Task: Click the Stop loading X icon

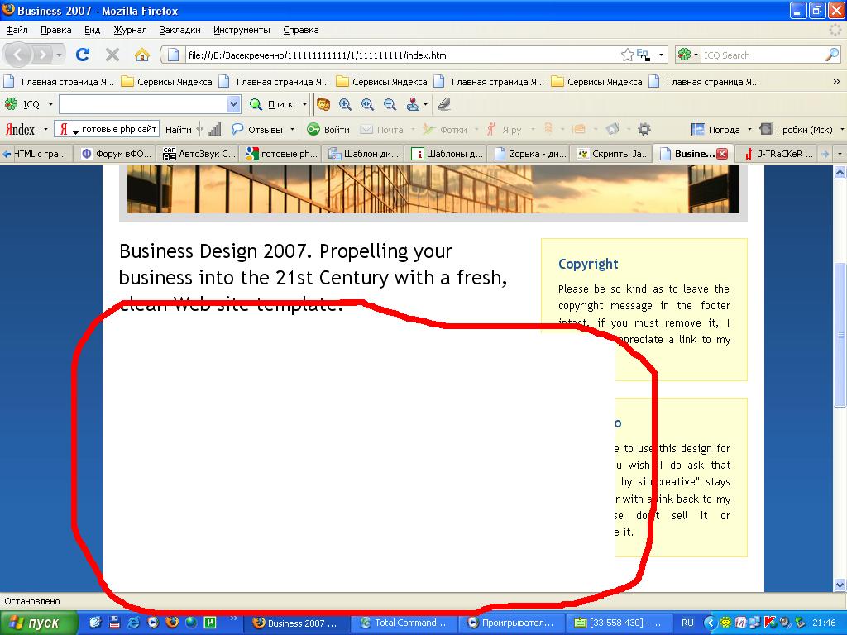Action: (x=112, y=55)
